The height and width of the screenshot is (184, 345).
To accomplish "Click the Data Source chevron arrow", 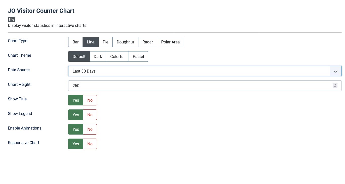I will (335, 71).
